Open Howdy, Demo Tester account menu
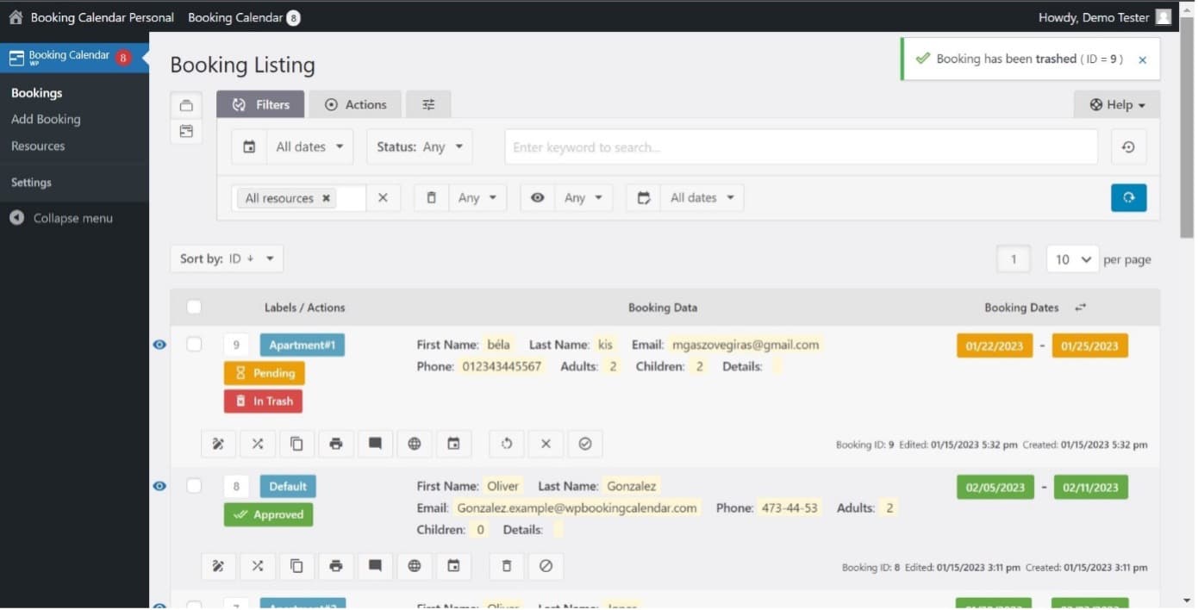Image resolution: width=1198 pixels, height=610 pixels. [1104, 17]
